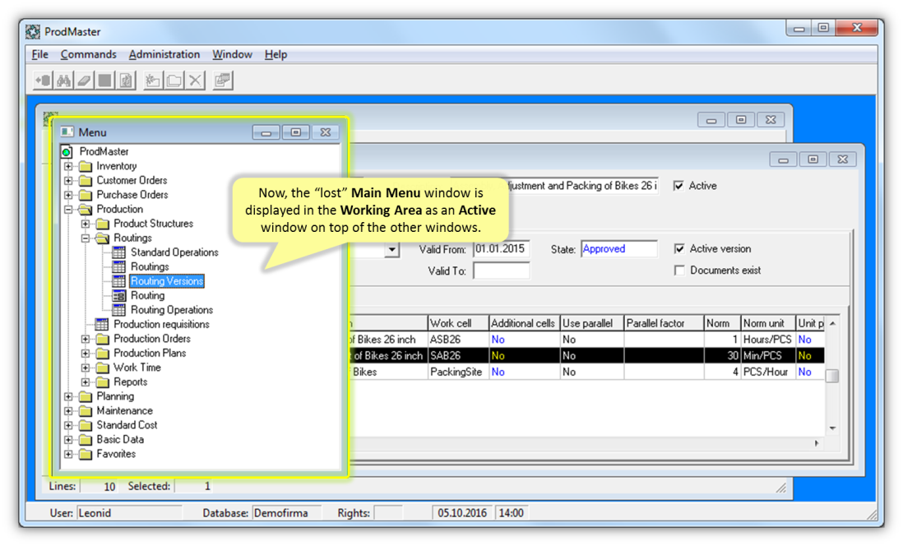Viewport: 903px width, 546px height.
Task: Click the Parallel factor column header
Action: [x=664, y=323]
